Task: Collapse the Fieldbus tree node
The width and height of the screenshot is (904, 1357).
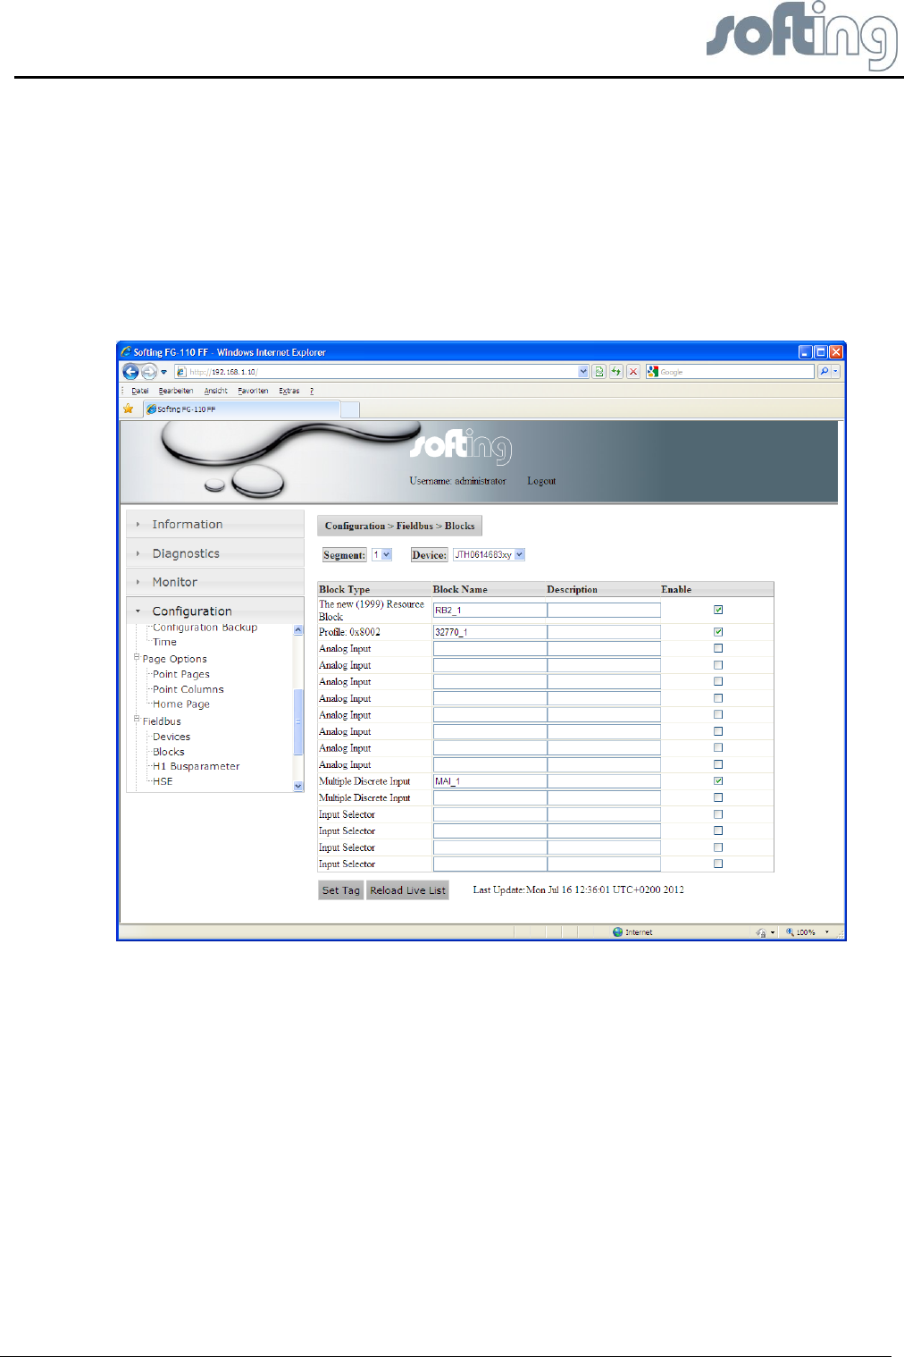Action: 137,720
